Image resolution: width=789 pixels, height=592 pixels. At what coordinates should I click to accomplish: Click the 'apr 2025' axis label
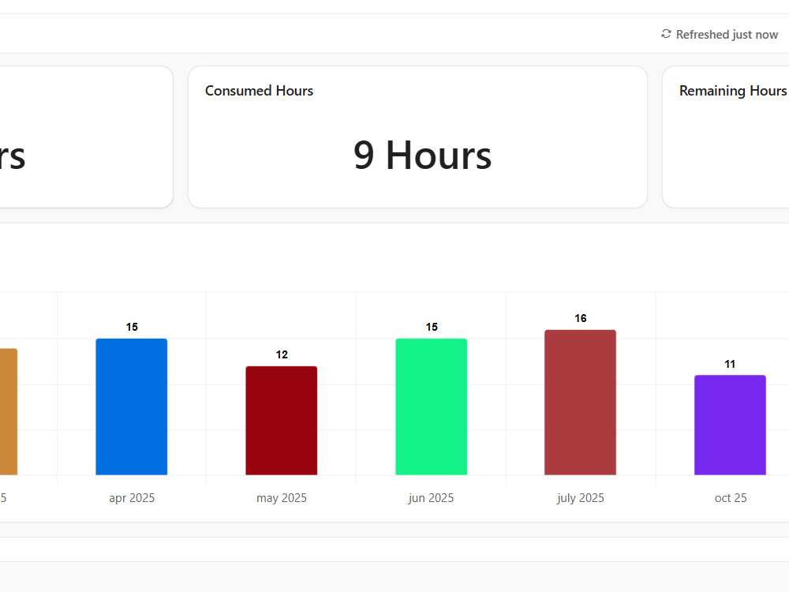click(132, 498)
